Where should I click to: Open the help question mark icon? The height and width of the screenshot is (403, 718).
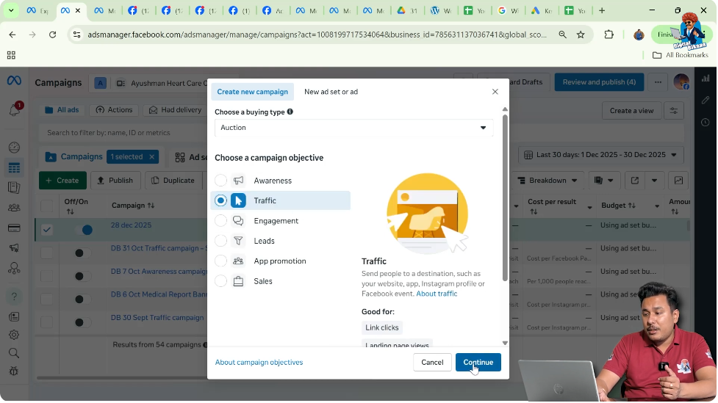tap(14, 297)
